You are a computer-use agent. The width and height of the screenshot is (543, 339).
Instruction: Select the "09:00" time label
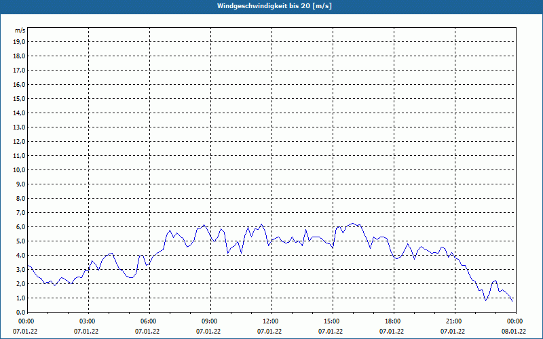(x=209, y=321)
